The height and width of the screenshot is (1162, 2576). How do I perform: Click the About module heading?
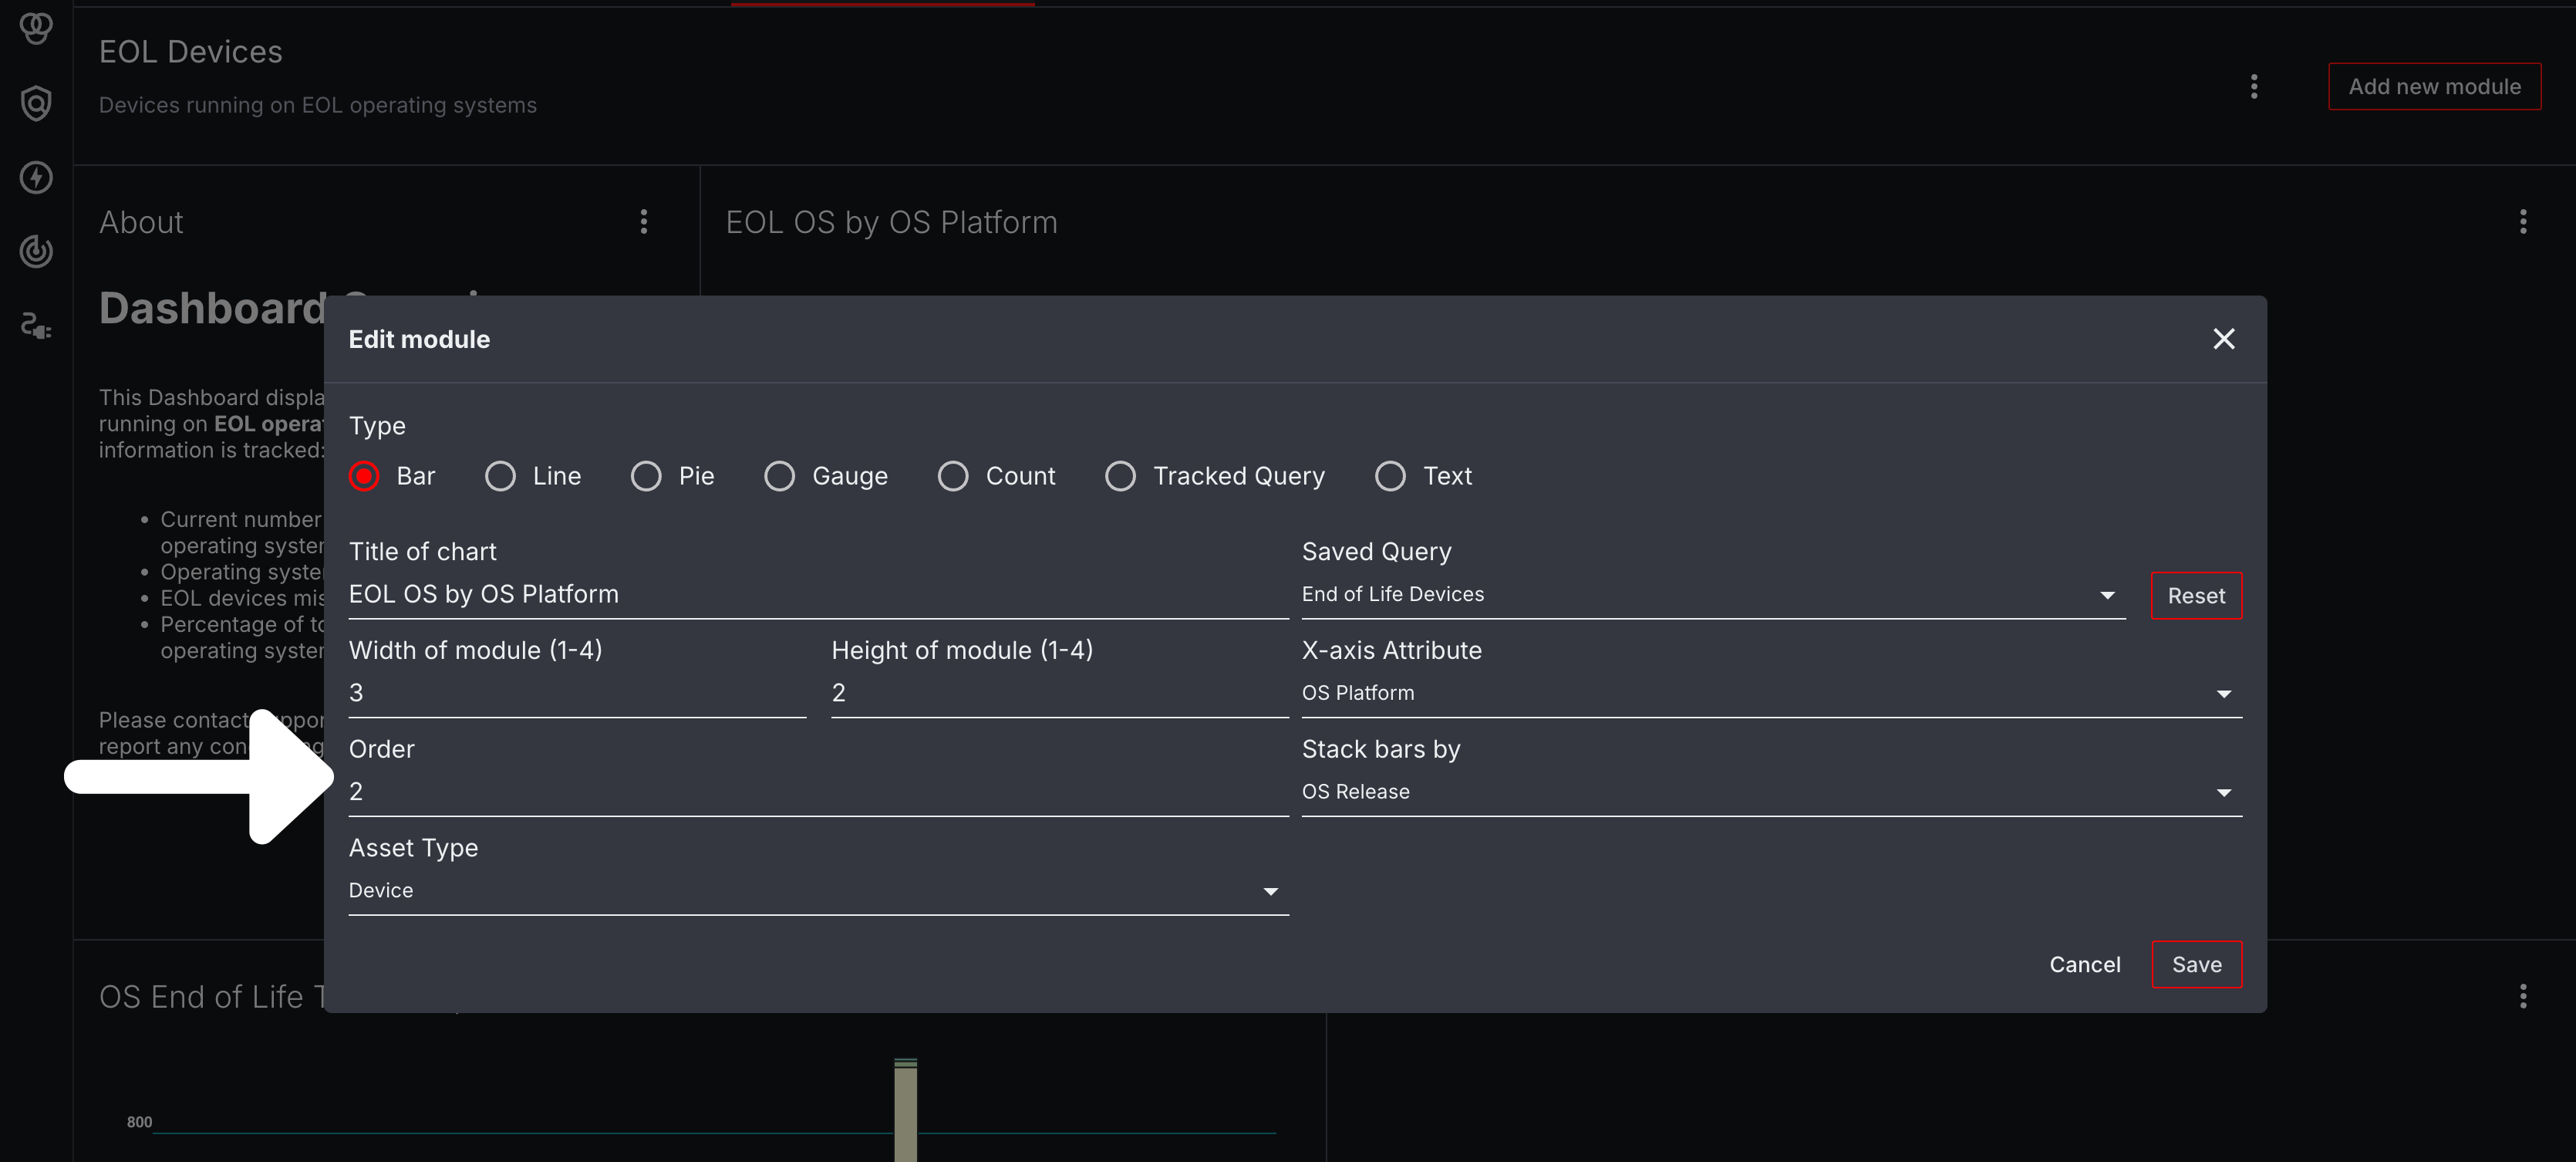click(x=141, y=222)
